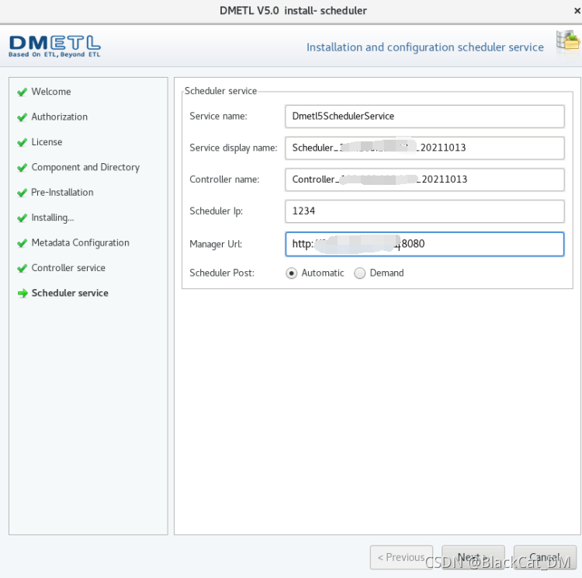This screenshot has width=582, height=578.
Task: Click the Previous button
Action: click(x=401, y=557)
